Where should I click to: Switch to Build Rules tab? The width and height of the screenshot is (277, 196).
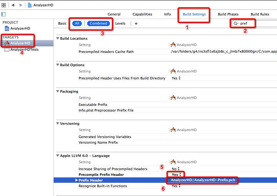click(x=260, y=14)
